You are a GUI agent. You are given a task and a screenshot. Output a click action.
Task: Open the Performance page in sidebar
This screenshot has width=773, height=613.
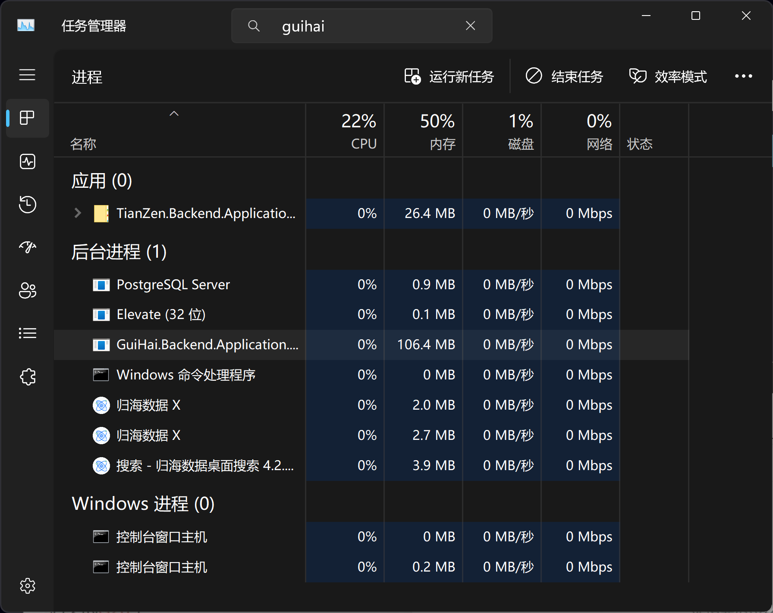(28, 161)
